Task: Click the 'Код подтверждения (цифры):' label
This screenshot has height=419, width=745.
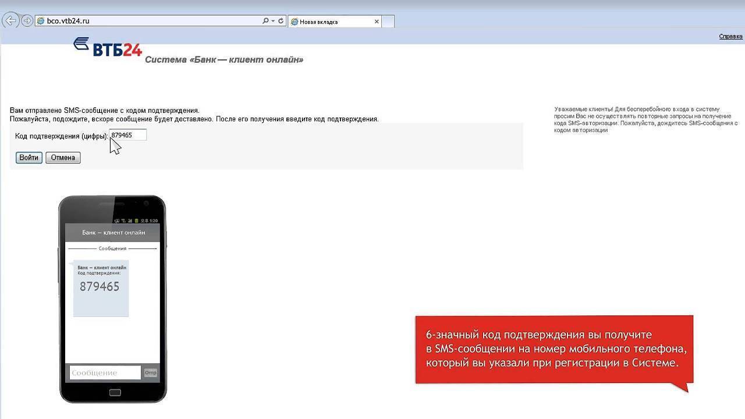Action: click(62, 136)
